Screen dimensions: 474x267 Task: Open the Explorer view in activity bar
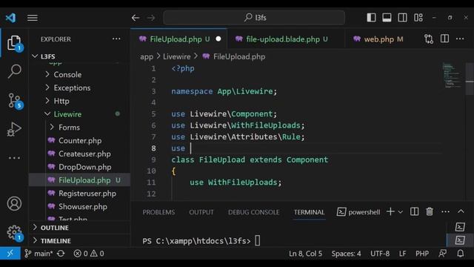(x=14, y=43)
